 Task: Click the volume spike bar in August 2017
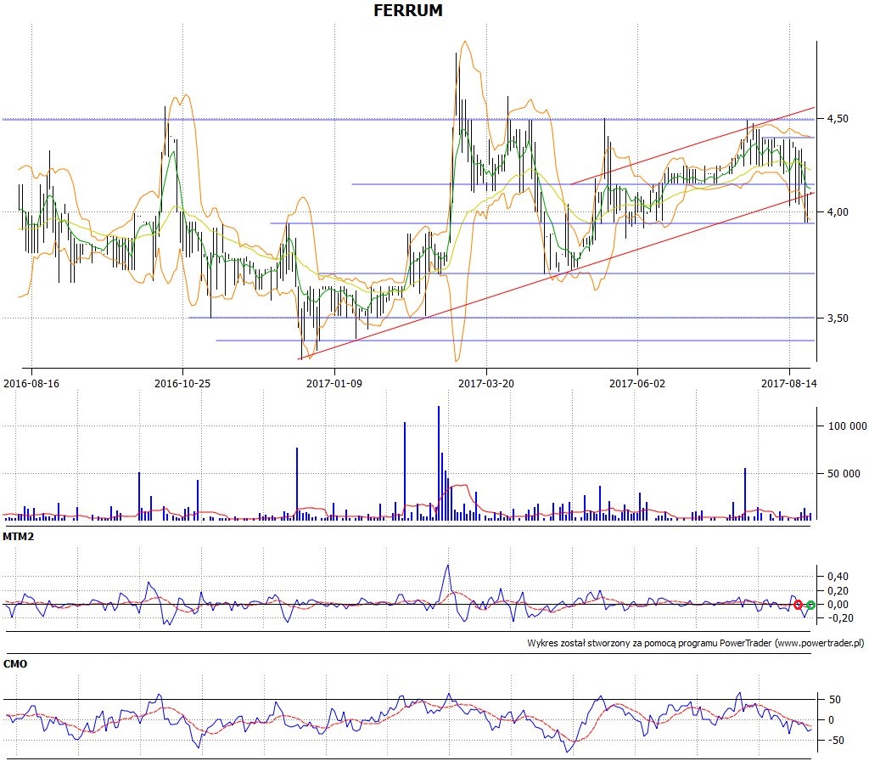745,493
